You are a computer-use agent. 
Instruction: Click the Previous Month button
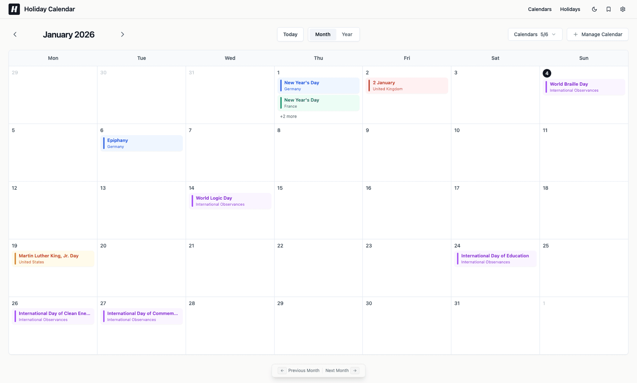point(300,370)
